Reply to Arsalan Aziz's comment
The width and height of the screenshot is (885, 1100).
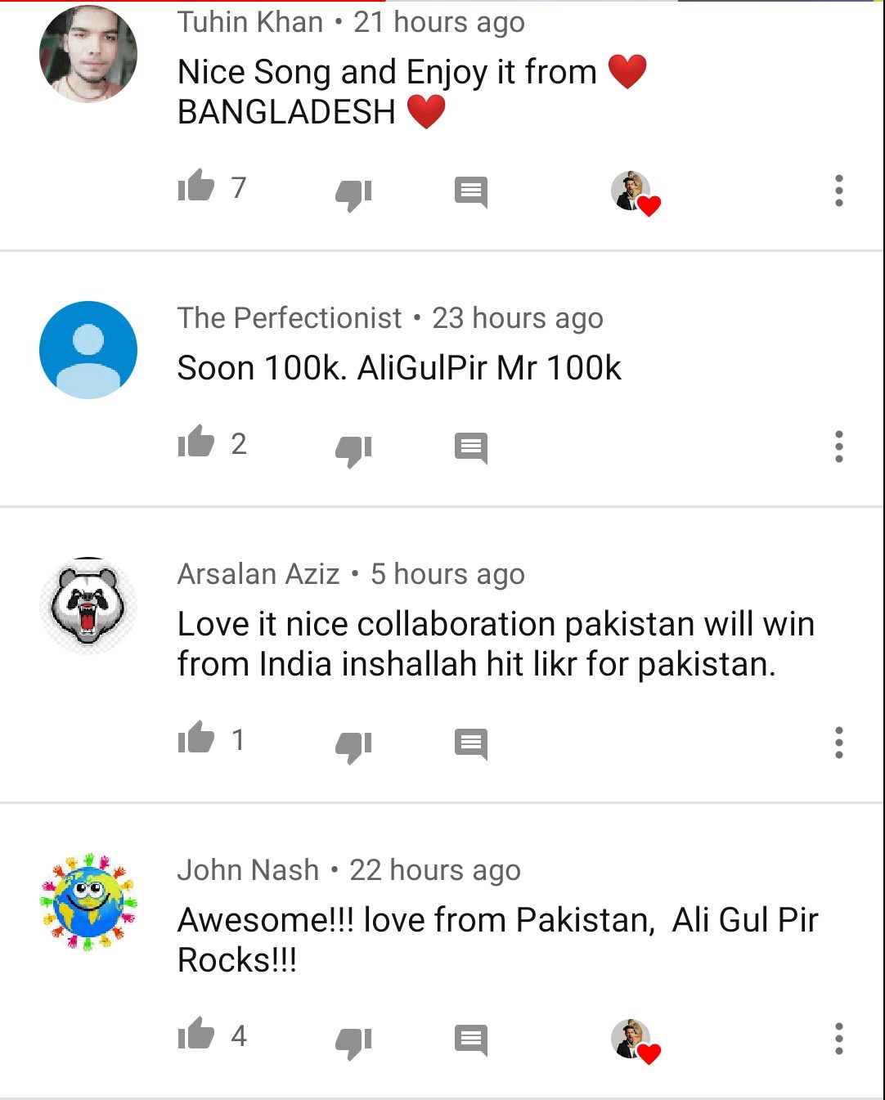pyautogui.click(x=471, y=745)
